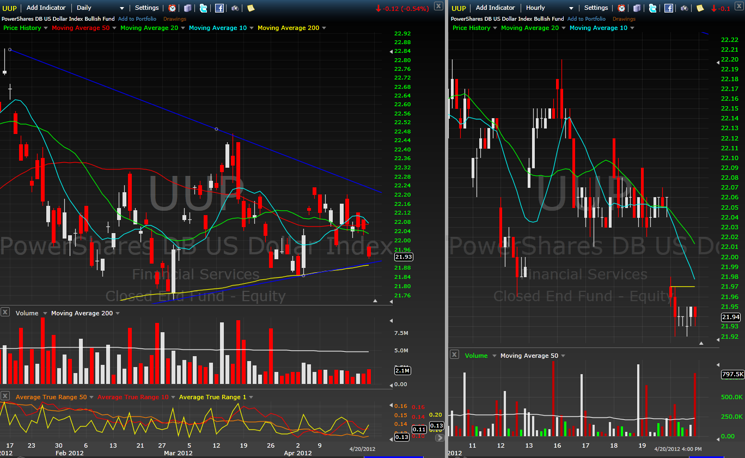This screenshot has height=458, width=745.
Task: Click Add to Portfolio link in Hourly chart
Action: [x=587, y=19]
